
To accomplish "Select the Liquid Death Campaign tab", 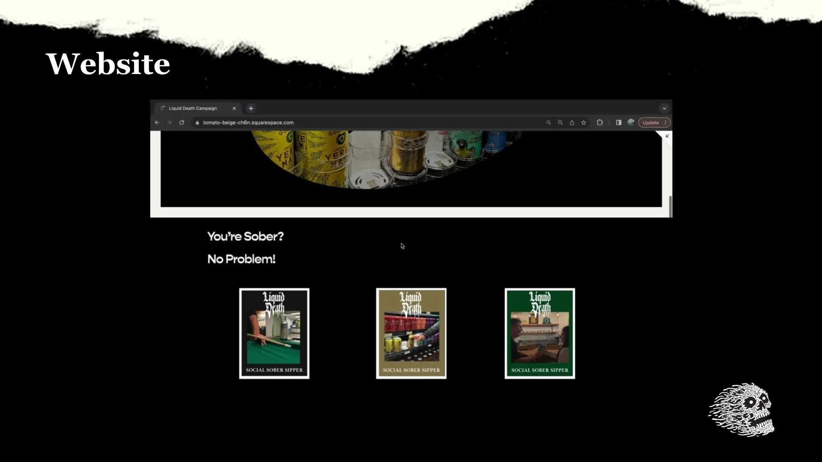I will (193, 108).
